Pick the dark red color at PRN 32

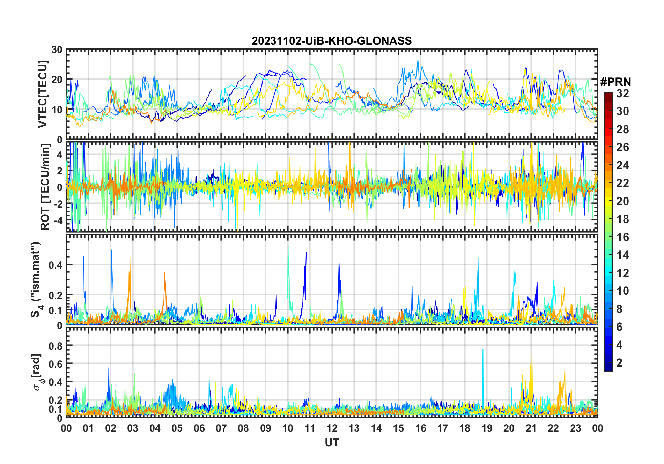[x=608, y=94]
